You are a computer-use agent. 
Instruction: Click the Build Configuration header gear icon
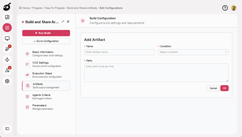(x=83, y=21)
